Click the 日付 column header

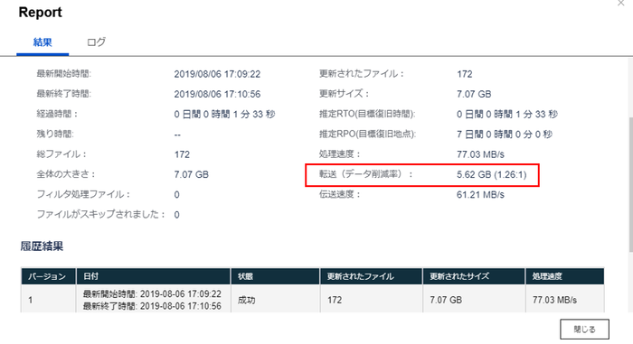tap(154, 276)
